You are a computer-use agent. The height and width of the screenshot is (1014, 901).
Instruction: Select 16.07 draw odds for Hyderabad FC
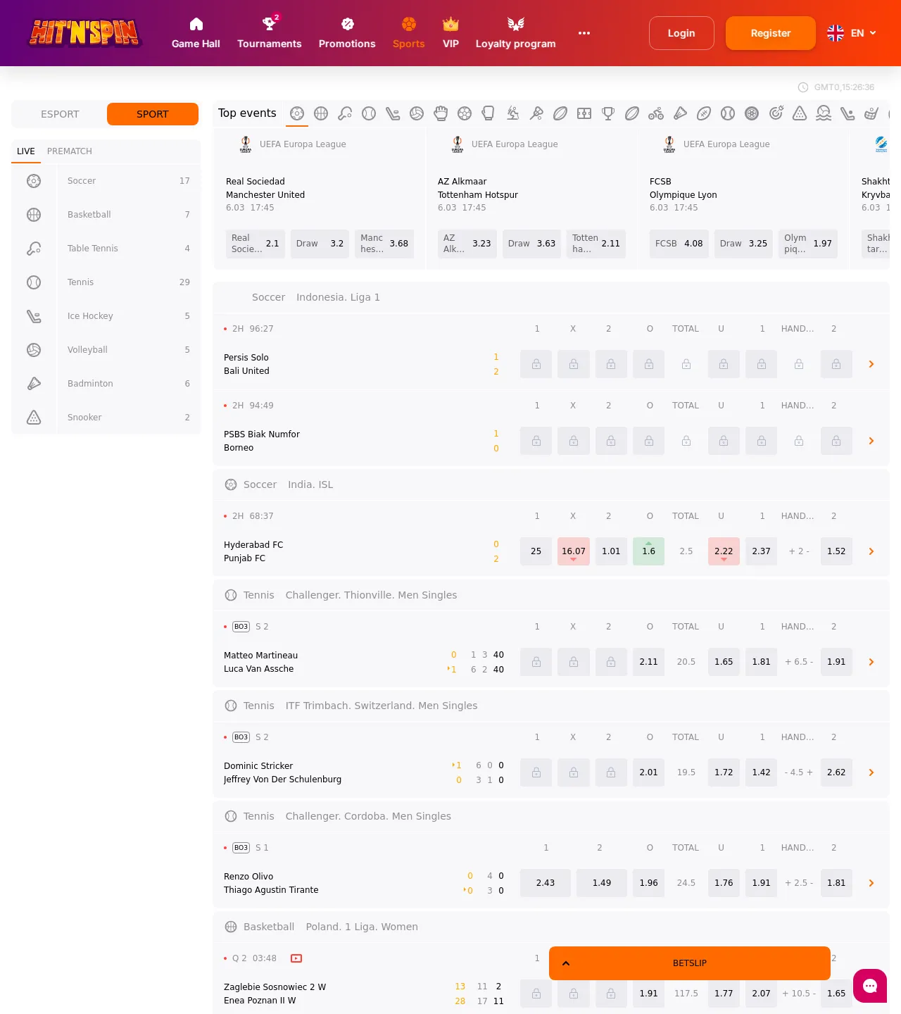point(574,551)
